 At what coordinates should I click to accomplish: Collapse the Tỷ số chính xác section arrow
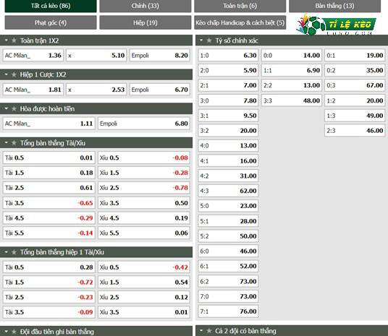[201, 40]
